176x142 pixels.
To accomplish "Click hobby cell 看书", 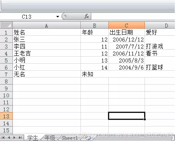I will pos(160,53).
